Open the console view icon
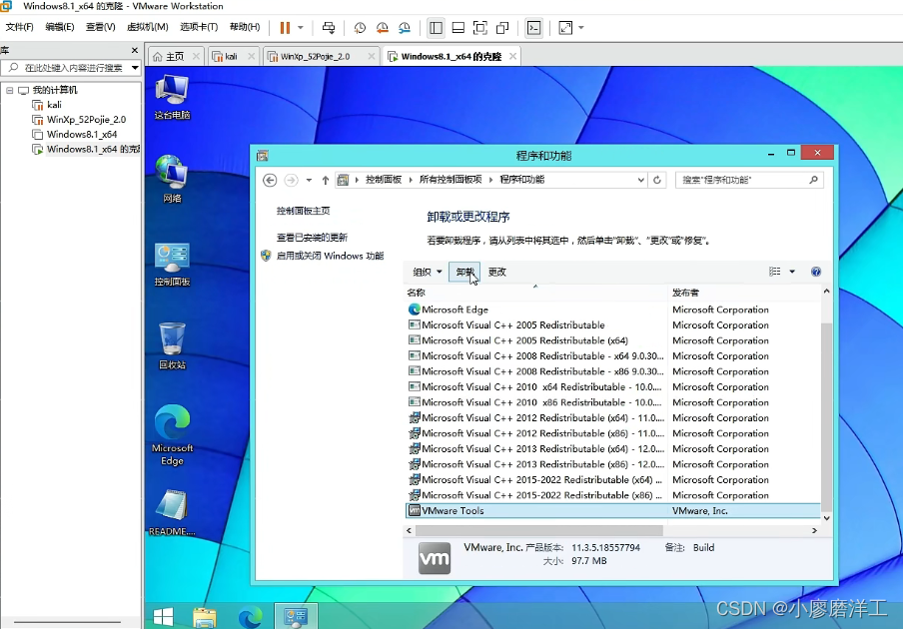 click(x=533, y=28)
